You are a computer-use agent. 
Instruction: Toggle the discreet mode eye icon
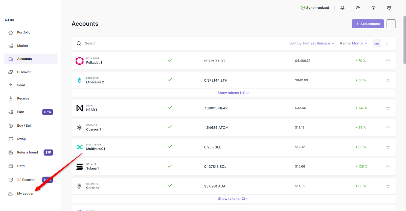pyautogui.click(x=358, y=8)
